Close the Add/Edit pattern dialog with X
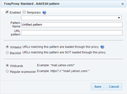Viewport: 127px width, 94px height. point(122,4)
